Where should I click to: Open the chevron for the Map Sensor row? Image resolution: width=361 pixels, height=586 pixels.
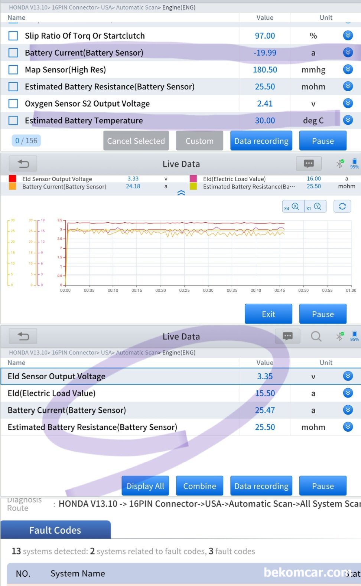tap(348, 69)
